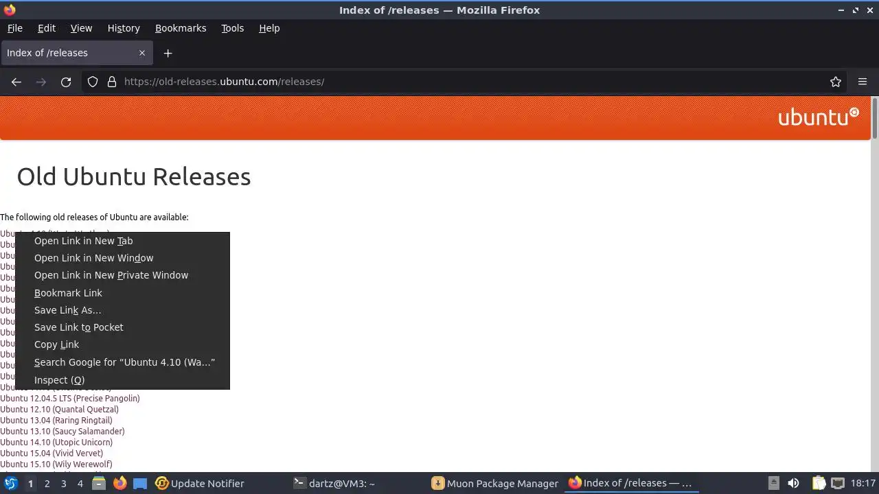Click the Ubuntu logo in the header
Screen dimensions: 879x494
[818, 117]
